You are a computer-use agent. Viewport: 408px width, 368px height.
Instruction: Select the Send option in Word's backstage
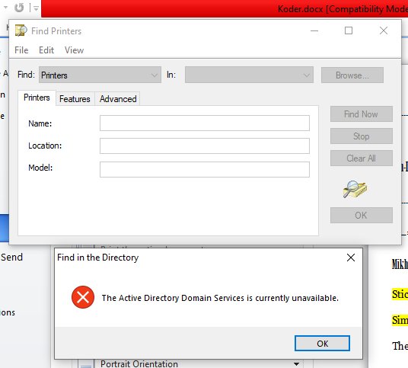tap(11, 258)
